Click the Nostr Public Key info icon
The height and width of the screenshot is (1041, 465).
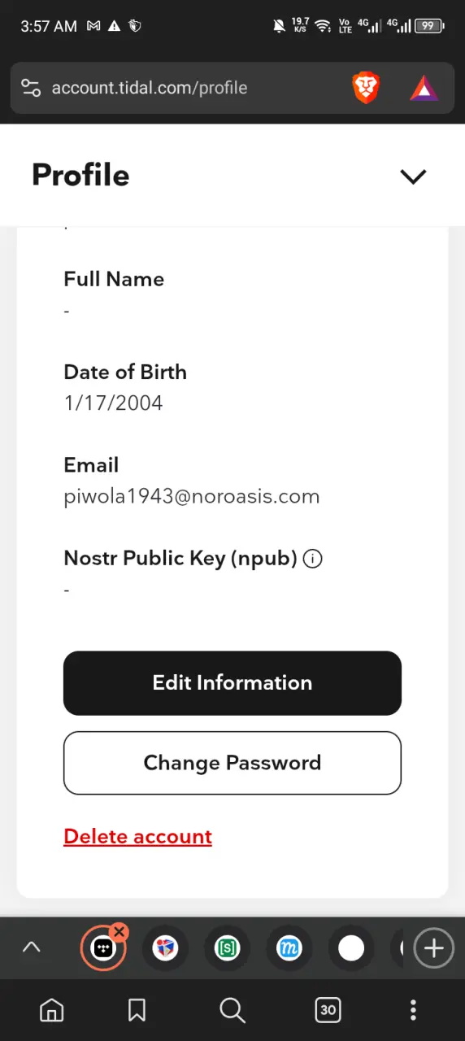(312, 559)
